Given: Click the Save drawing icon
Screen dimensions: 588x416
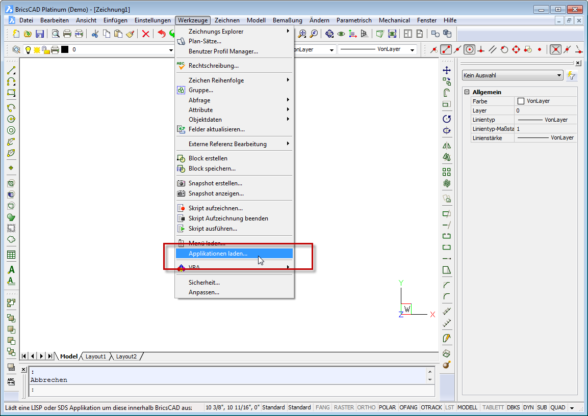Looking at the screenshot, I should point(40,34).
